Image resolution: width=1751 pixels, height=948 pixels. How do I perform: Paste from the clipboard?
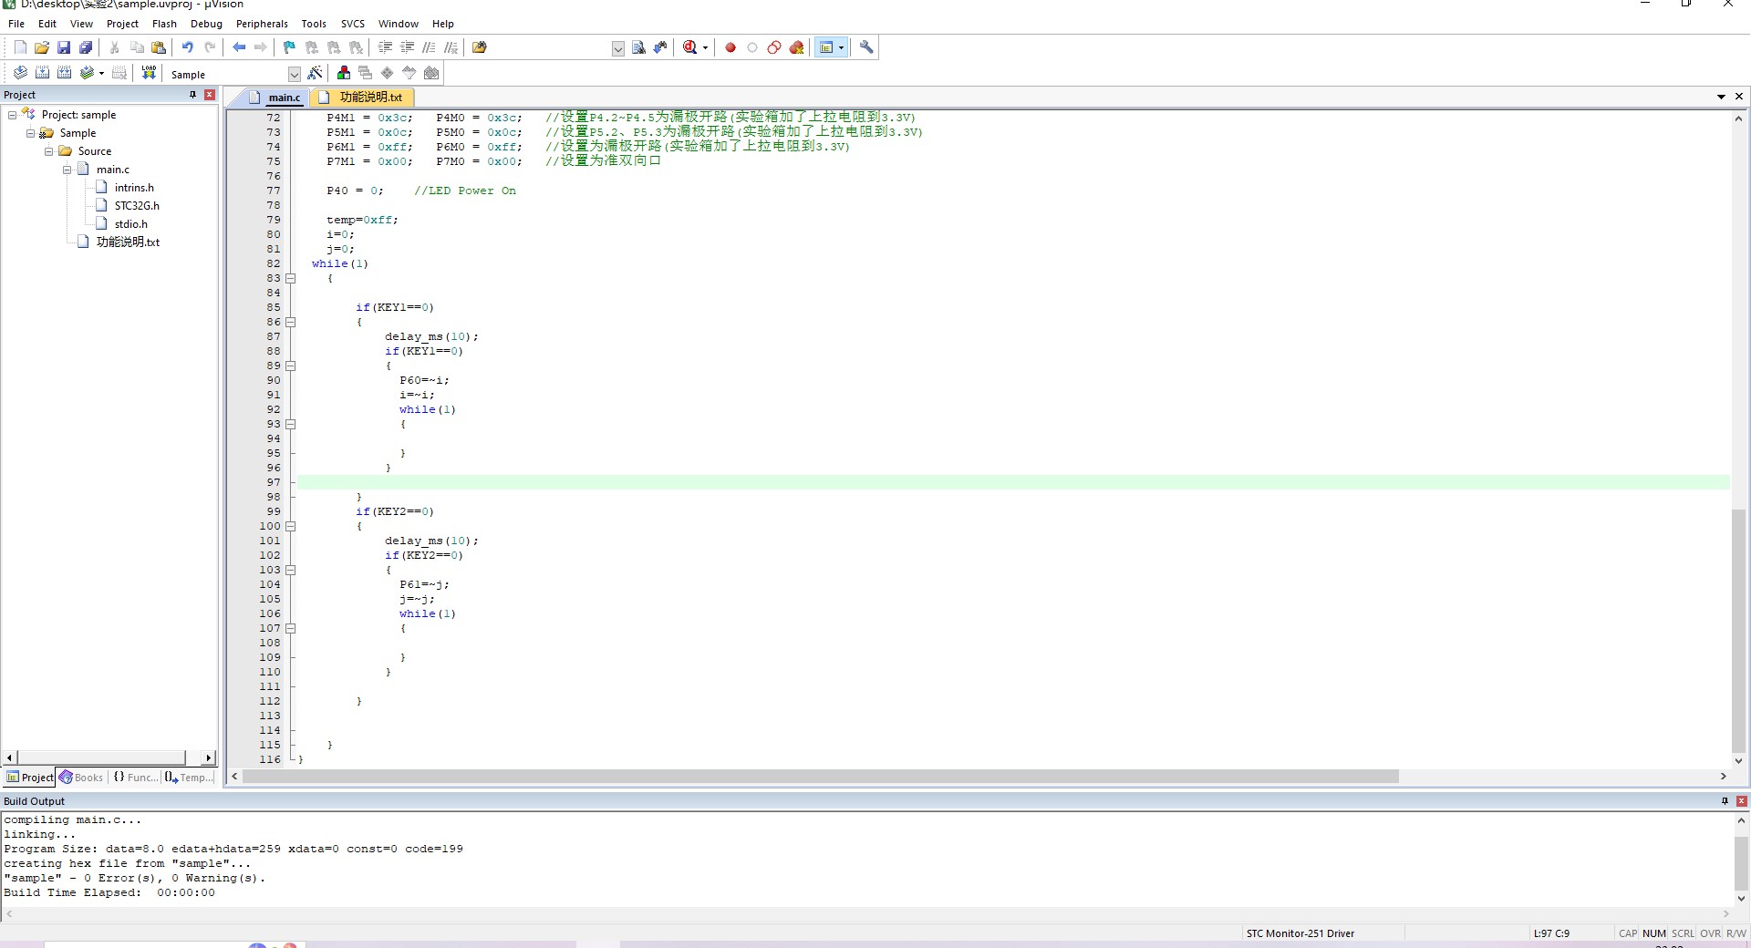(x=159, y=47)
